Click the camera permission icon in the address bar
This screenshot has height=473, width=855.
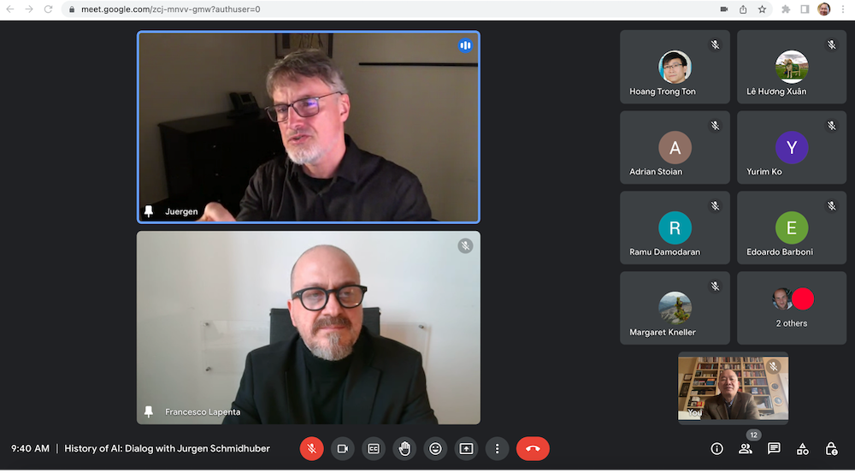coord(723,9)
